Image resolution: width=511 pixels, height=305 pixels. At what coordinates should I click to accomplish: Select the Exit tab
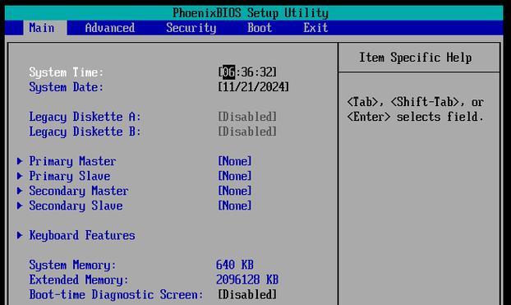coord(315,28)
